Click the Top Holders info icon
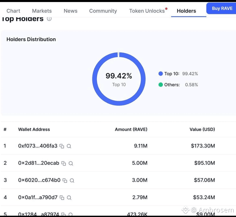 coord(49,19)
